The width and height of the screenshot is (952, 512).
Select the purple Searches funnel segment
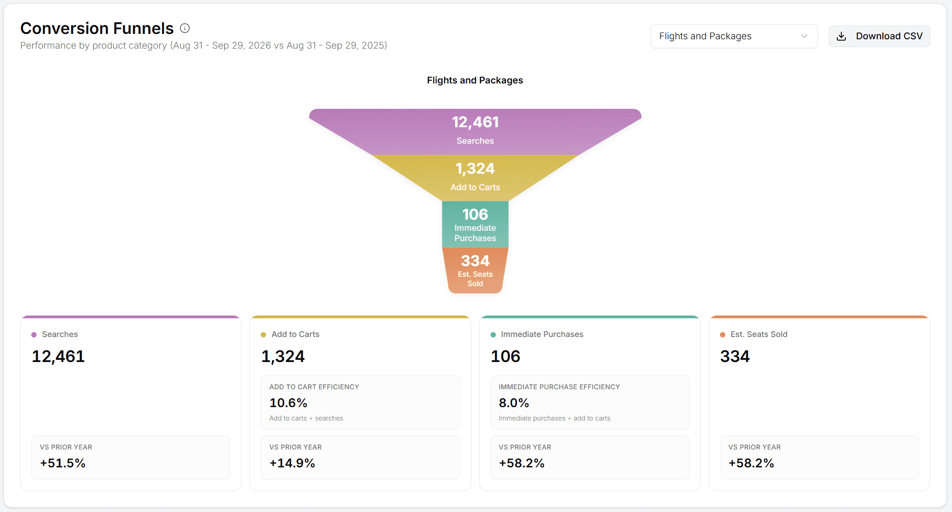[x=475, y=132]
